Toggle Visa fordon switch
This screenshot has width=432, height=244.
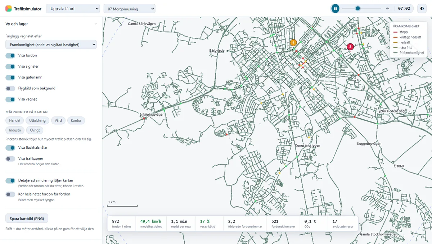point(10,56)
